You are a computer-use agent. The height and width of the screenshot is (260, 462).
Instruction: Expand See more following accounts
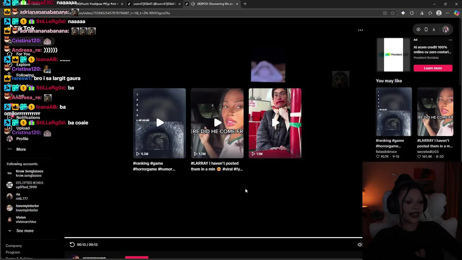(25, 231)
